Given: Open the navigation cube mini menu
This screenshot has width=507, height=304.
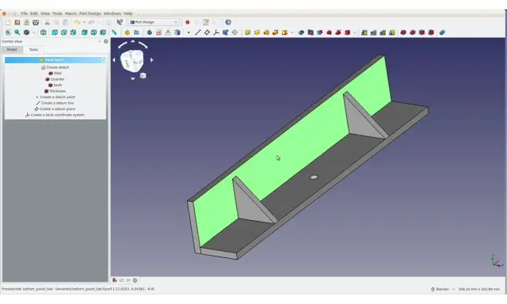Looking at the screenshot, I should [143, 75].
